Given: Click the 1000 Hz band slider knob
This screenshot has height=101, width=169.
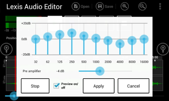Looking at the screenshot, I should tap(96, 38).
